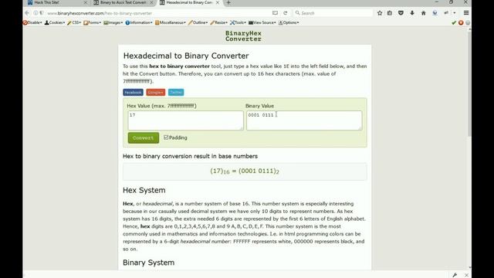Click the green checkmark validation icon
This screenshot has width=494, height=278.
[454, 22]
